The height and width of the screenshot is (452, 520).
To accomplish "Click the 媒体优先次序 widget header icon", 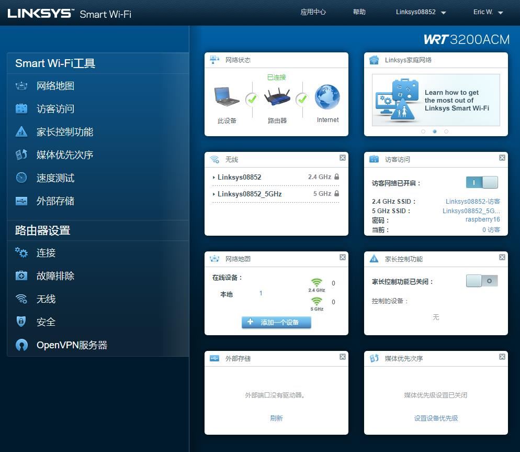I will pyautogui.click(x=374, y=358).
